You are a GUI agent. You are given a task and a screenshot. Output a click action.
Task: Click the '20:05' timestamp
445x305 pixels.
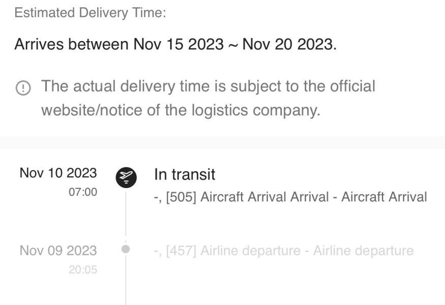(83, 270)
